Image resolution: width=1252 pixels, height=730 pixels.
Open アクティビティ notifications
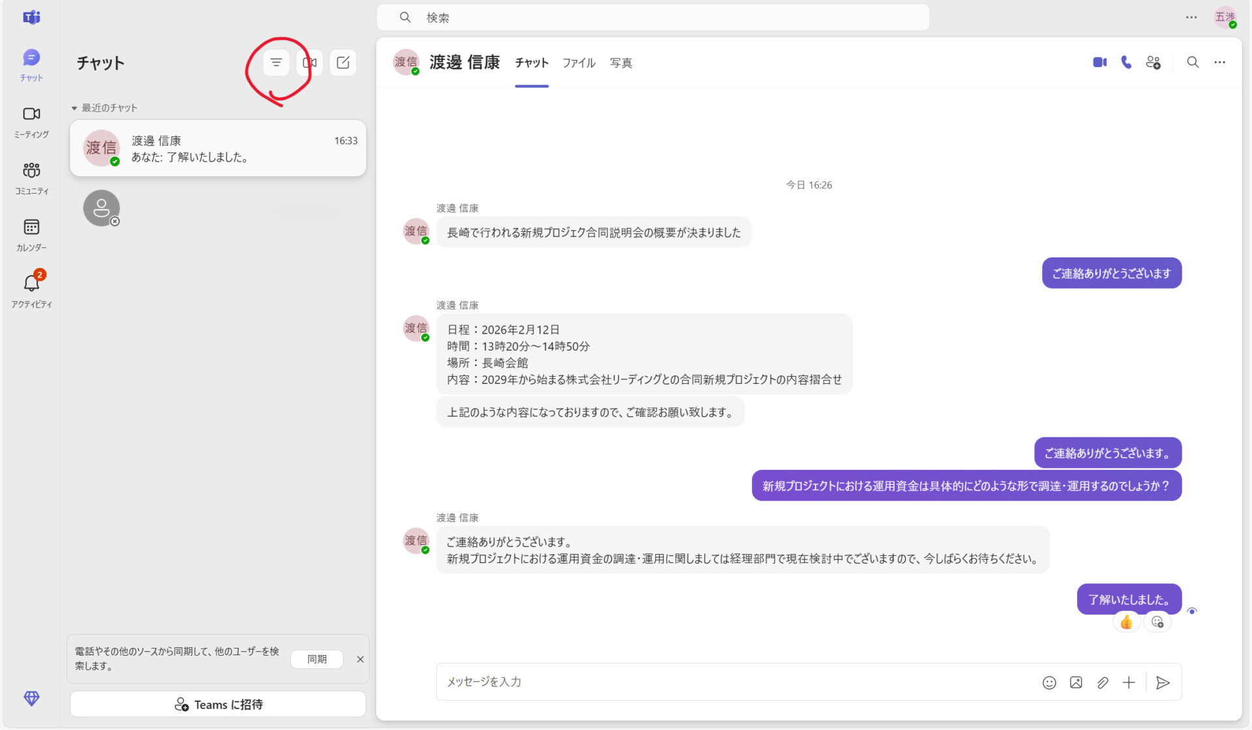[x=31, y=283]
